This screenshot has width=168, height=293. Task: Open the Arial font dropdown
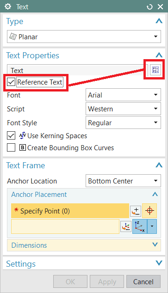[x=123, y=95]
